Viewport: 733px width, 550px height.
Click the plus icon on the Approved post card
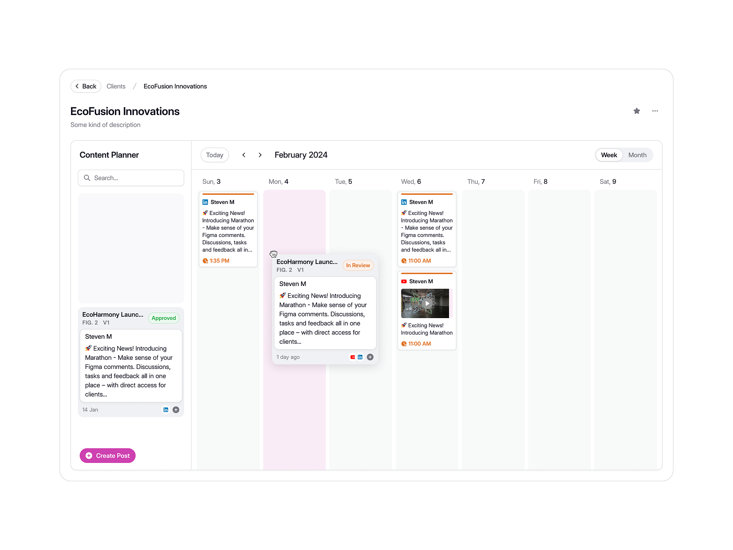[175, 409]
